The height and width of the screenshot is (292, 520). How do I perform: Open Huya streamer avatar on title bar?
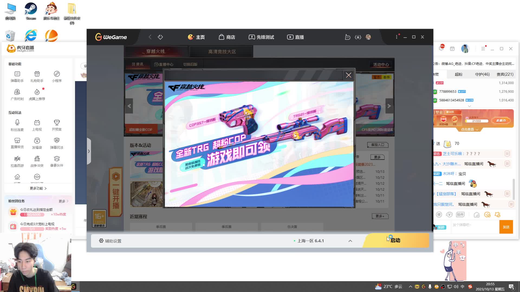[465, 49]
